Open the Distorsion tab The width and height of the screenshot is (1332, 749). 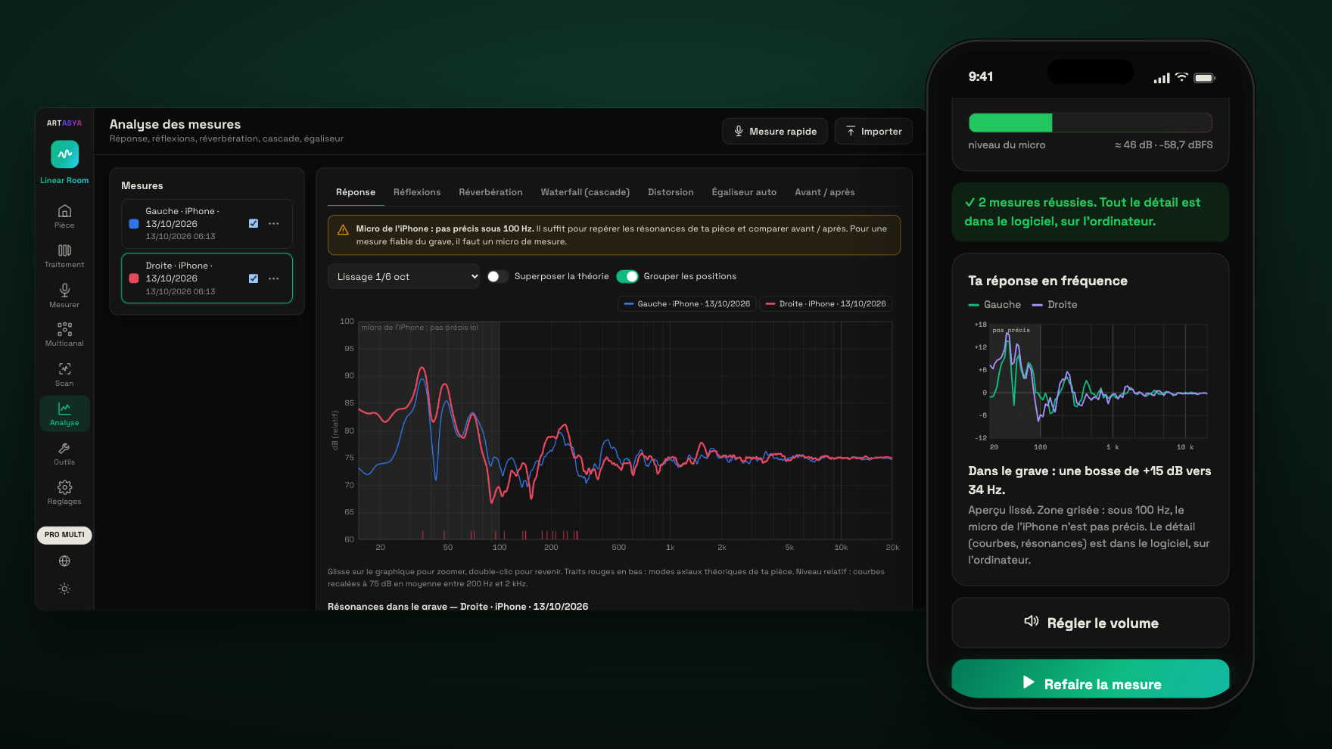pos(671,192)
